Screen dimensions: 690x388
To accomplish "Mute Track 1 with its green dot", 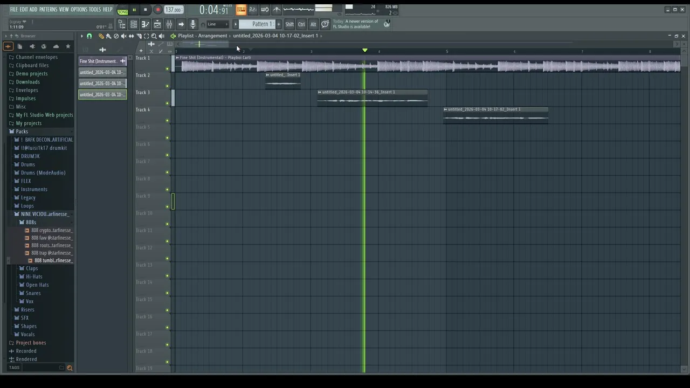I will (167, 69).
